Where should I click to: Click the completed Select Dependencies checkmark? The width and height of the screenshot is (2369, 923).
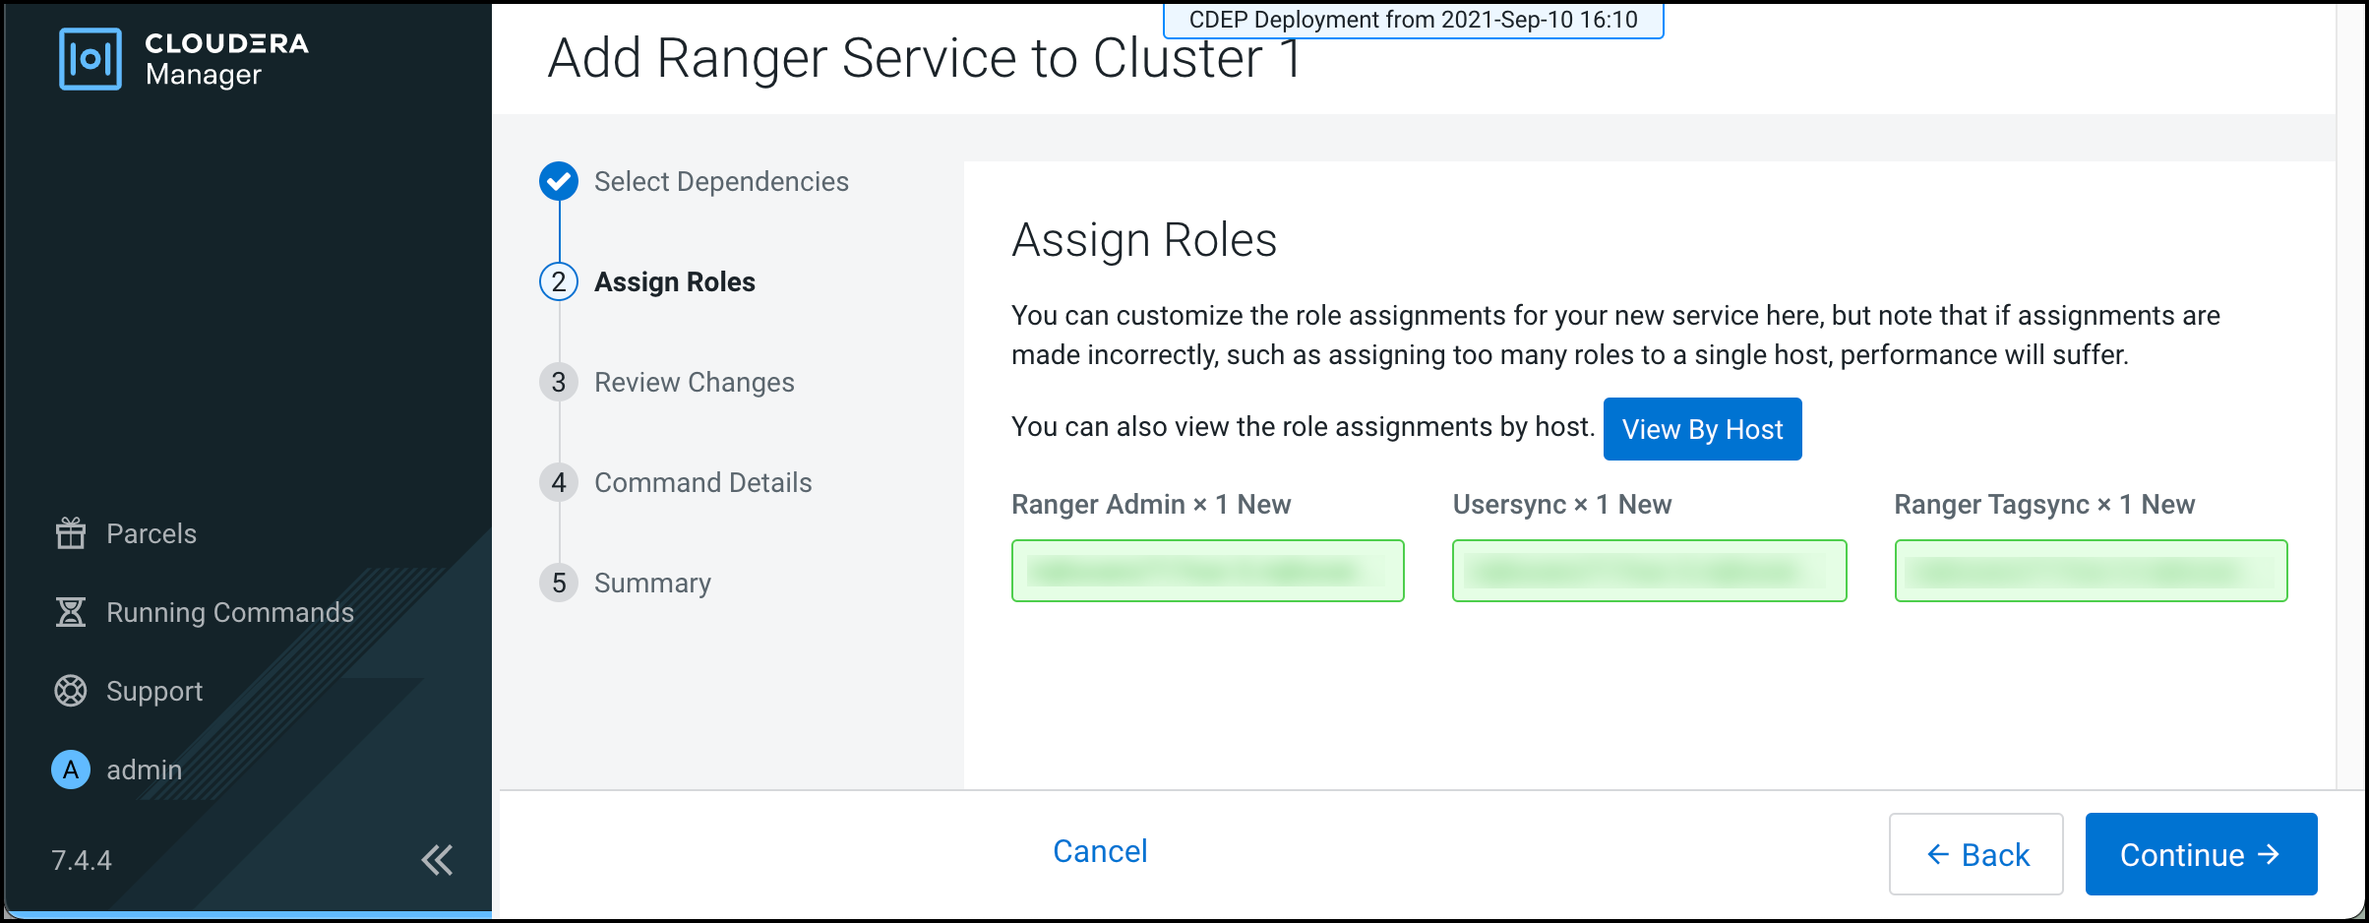point(559,181)
